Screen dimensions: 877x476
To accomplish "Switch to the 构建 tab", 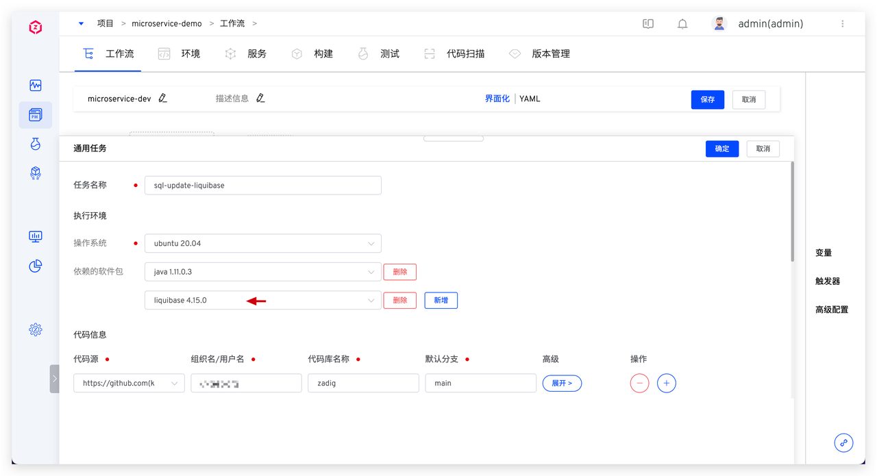I will (x=312, y=53).
